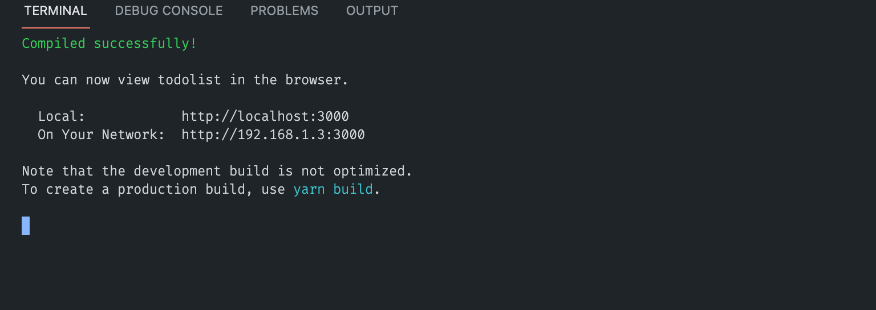Follow the http://192.168.1.3:3000 network link
Viewport: 876px width, 310px height.
pyautogui.click(x=273, y=135)
